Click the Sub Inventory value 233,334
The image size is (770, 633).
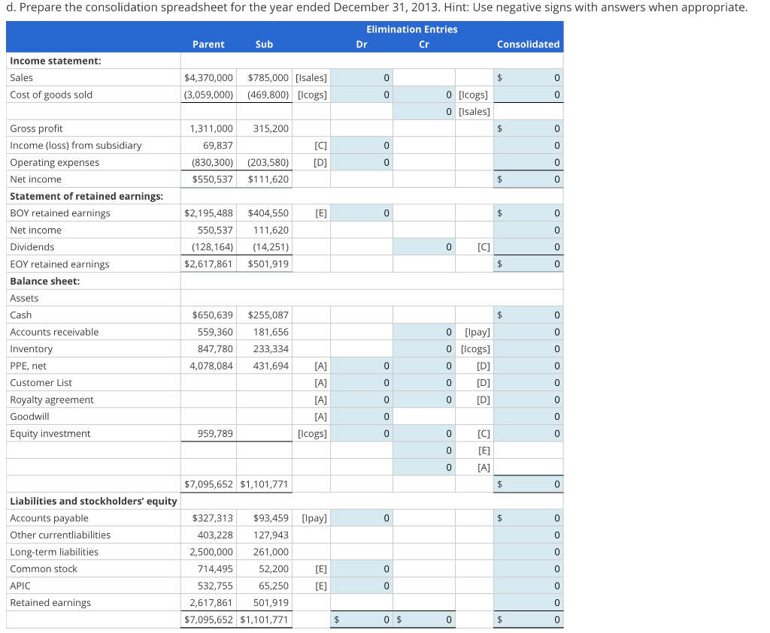pos(271,348)
